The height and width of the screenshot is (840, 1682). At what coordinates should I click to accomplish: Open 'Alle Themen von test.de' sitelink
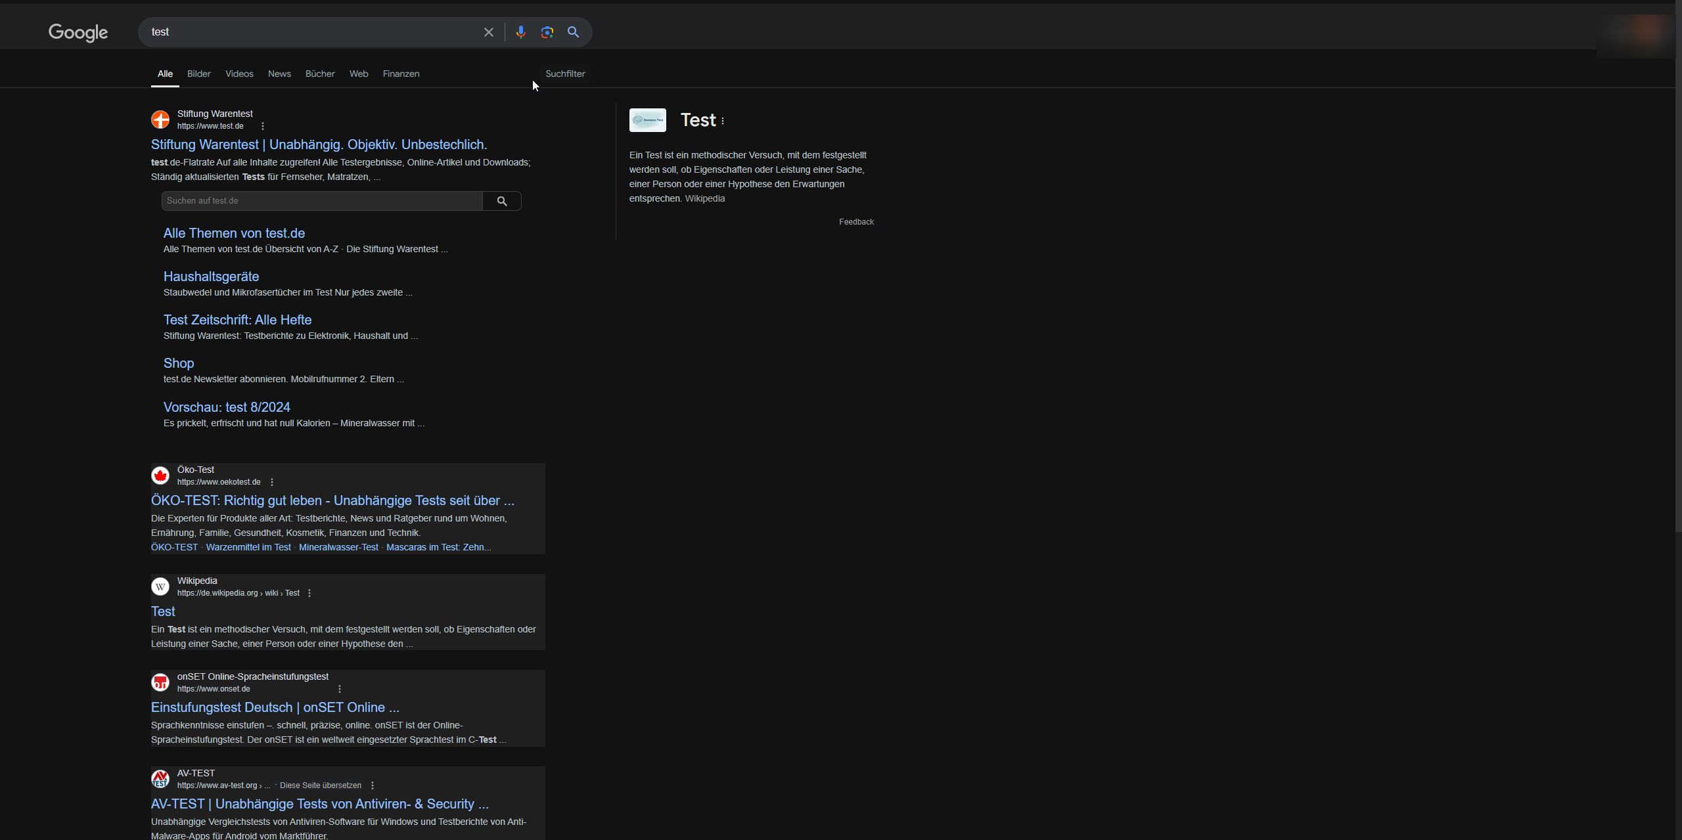[234, 233]
